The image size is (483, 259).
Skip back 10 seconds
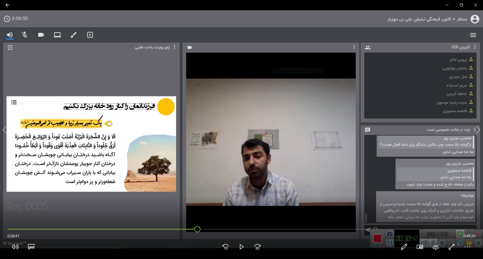[225, 247]
